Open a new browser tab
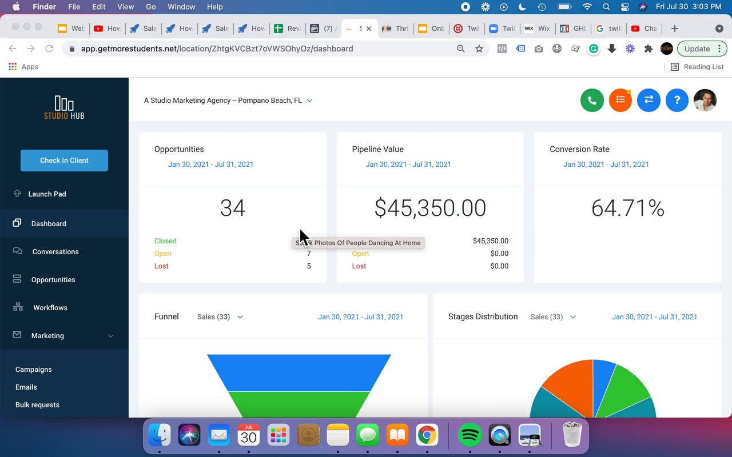Screen dimensions: 732x457 pyautogui.click(x=675, y=29)
